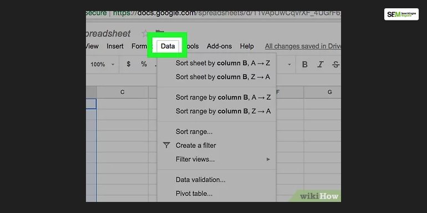Expand the Filter views submenu arrow
This screenshot has height=213, width=427.
coord(268,159)
